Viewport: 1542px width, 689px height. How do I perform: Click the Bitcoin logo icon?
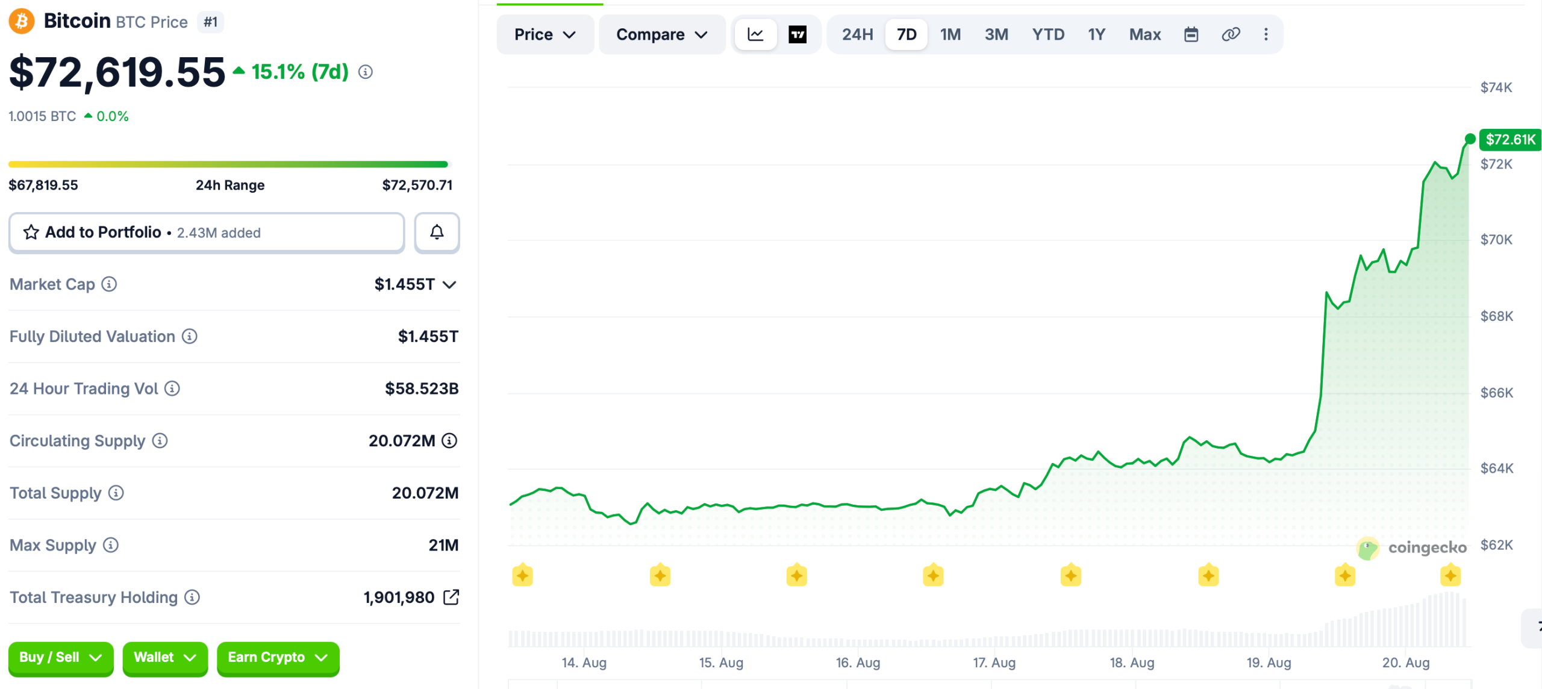[x=22, y=22]
